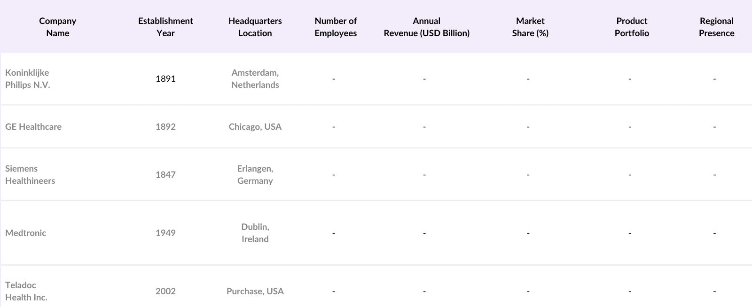Click the Dublin, Ireland headquarters cell
752x307 pixels.
click(x=255, y=233)
